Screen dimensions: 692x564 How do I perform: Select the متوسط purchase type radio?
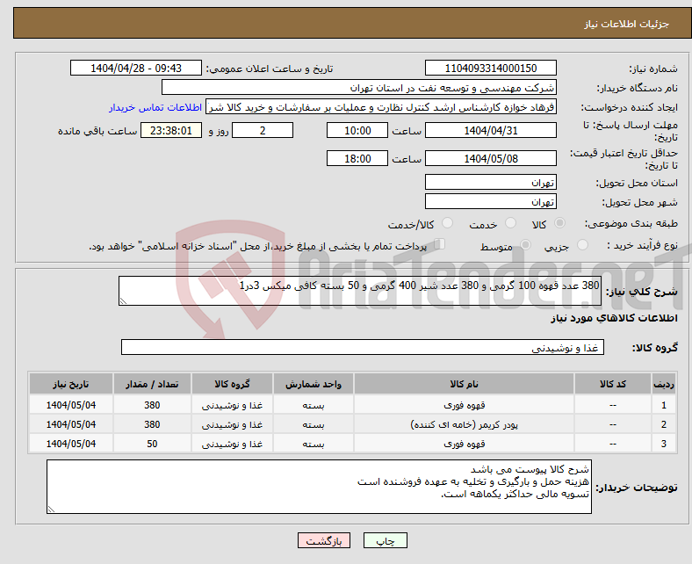click(x=525, y=245)
